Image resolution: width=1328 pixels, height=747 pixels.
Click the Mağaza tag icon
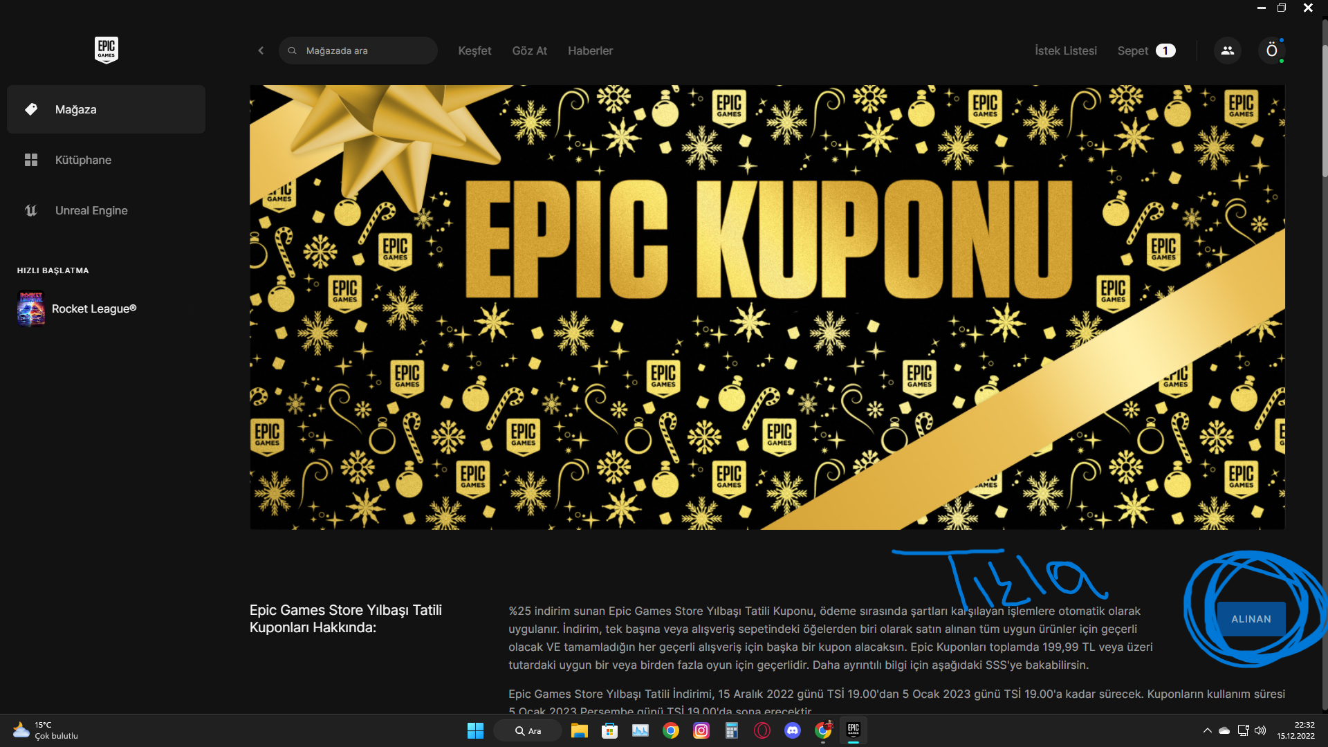click(x=31, y=109)
